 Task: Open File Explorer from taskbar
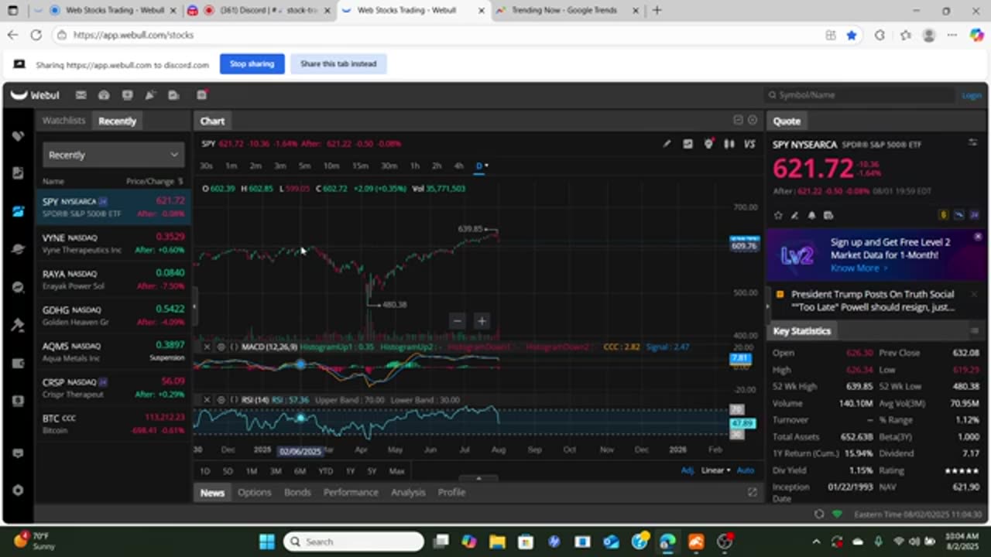tap(497, 542)
